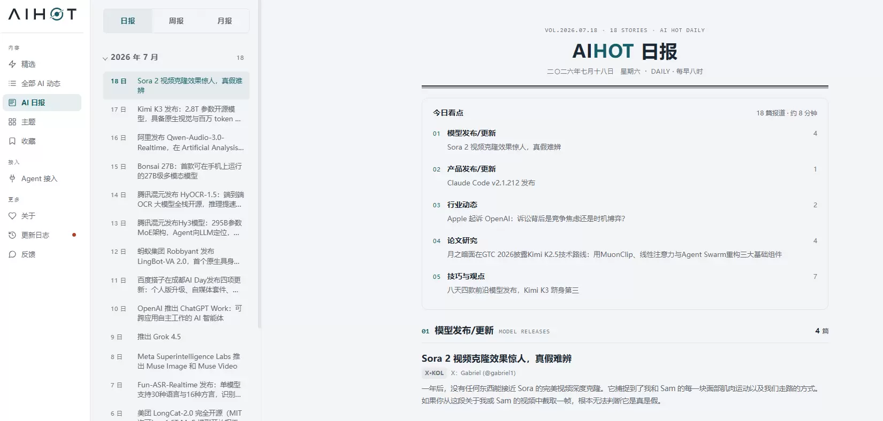Open 7 日 Fun-ASR-Realtime report

click(176, 389)
